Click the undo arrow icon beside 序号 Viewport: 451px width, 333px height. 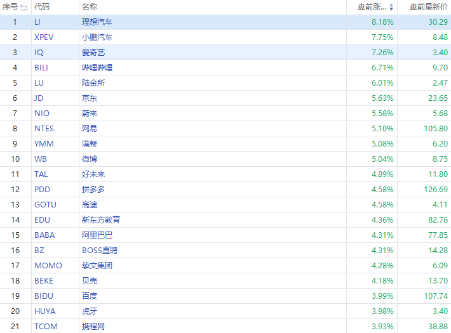[24, 8]
